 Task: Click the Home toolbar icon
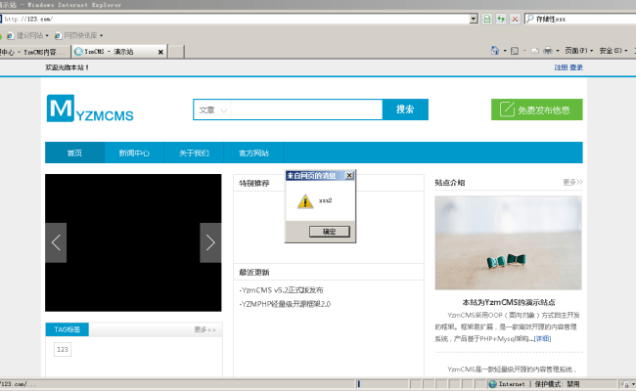tap(495, 51)
